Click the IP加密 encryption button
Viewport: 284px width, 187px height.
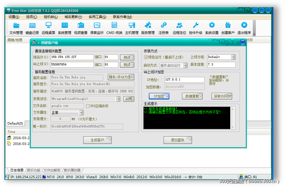(159, 96)
